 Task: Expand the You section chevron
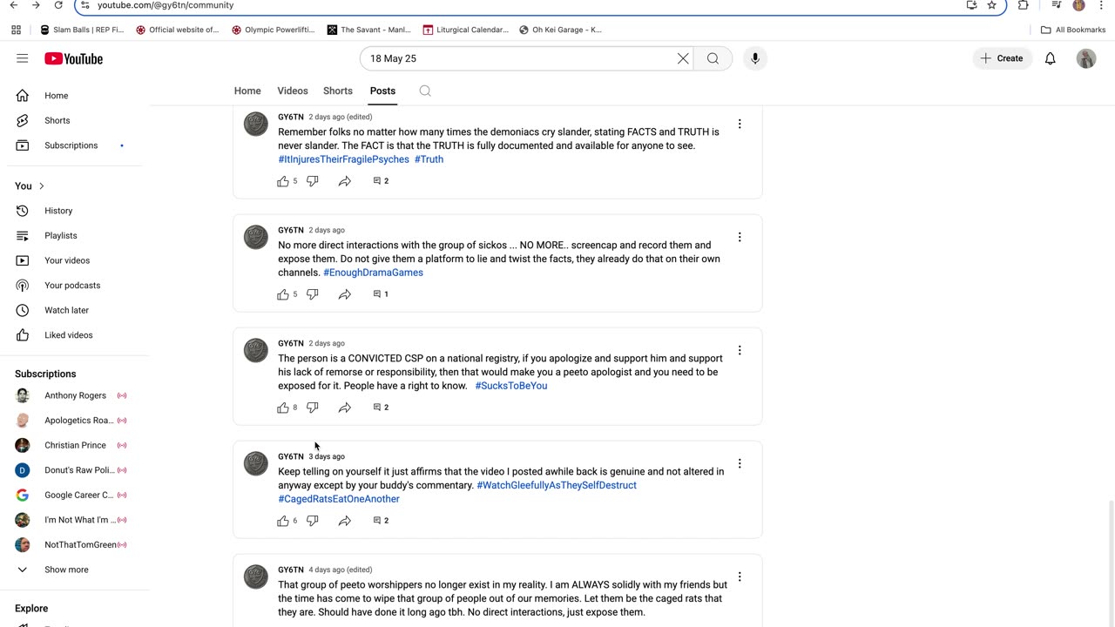point(41,186)
